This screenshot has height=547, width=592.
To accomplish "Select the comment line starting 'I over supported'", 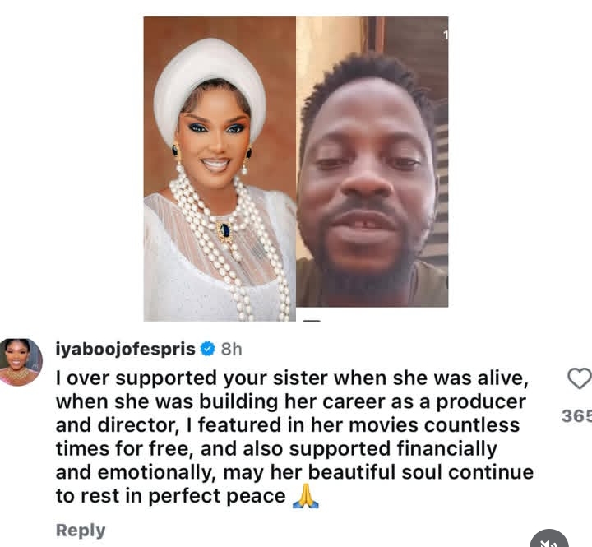I will tap(292, 378).
